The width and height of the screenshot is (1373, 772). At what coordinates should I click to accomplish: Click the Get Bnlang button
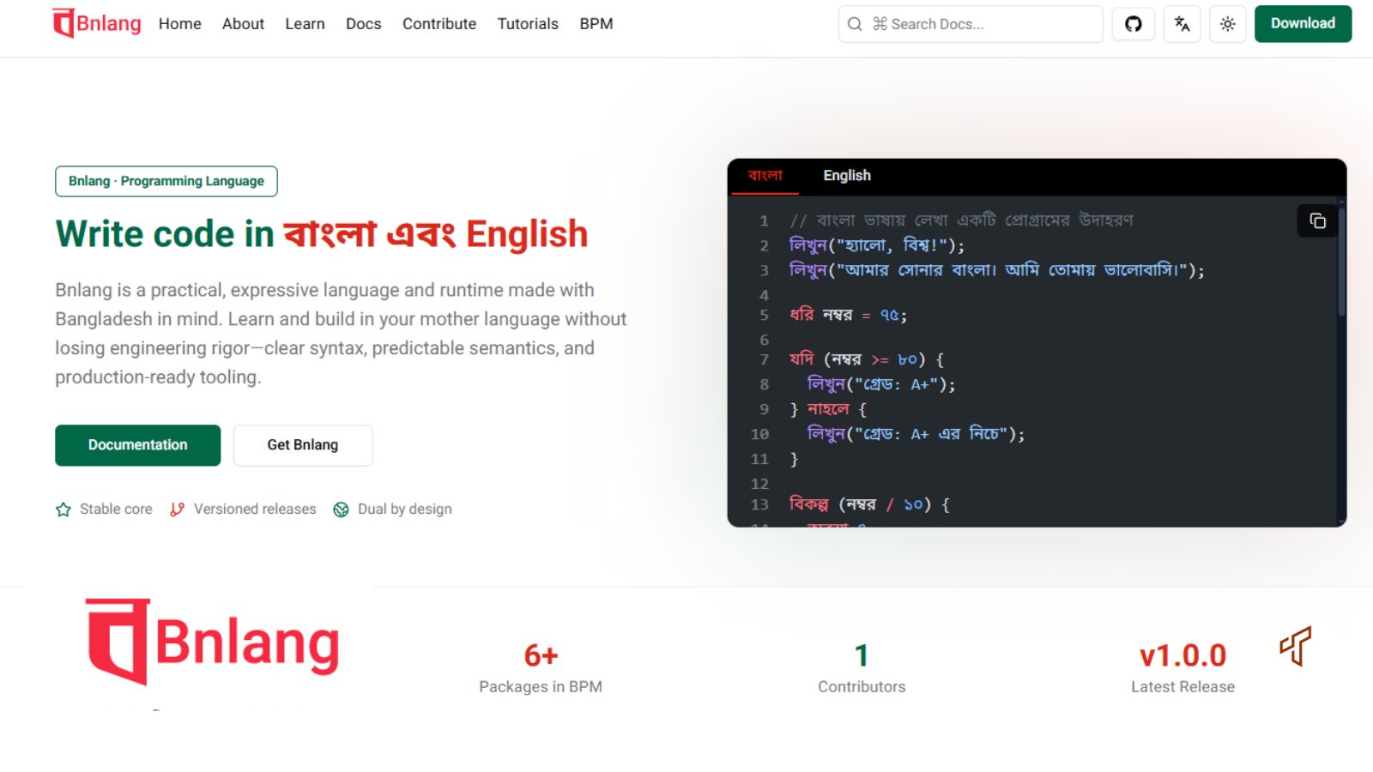click(x=302, y=444)
